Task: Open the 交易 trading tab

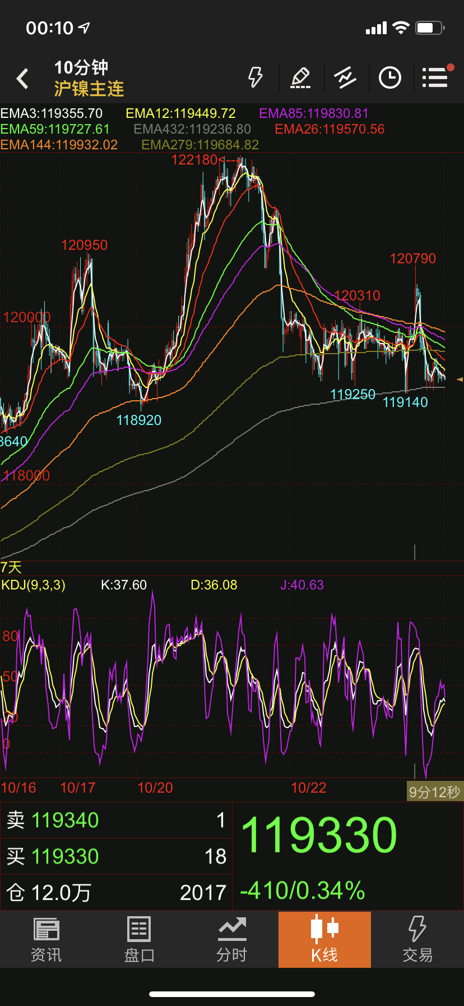Action: tap(417, 940)
